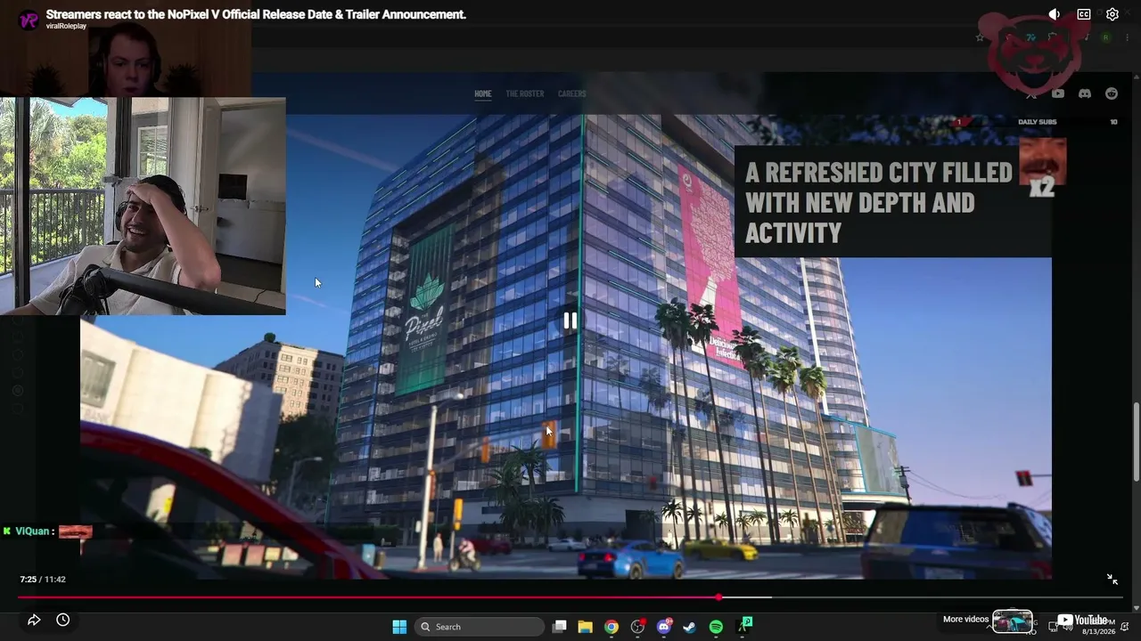
Task: Click the streamer webcam overlay
Action: (x=143, y=206)
